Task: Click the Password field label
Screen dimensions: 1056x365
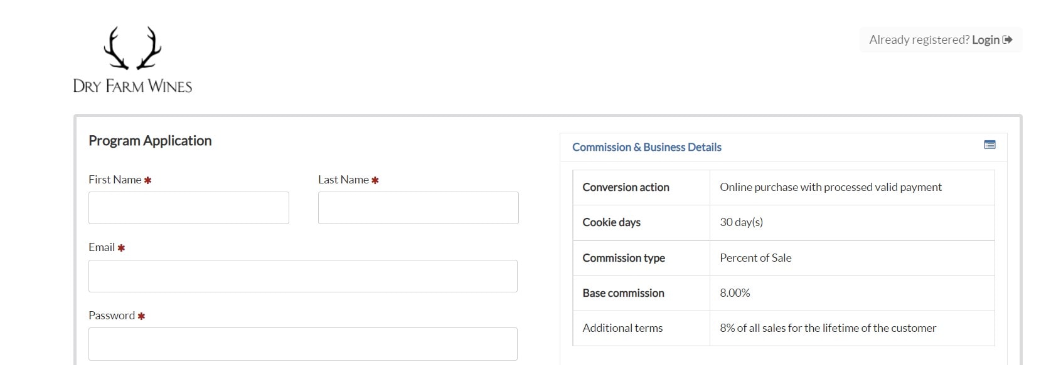Action: point(112,316)
